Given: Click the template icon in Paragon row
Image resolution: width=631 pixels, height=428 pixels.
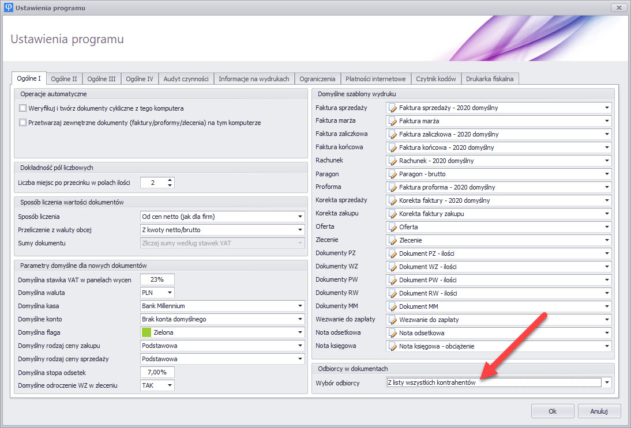Looking at the screenshot, I should pos(393,174).
